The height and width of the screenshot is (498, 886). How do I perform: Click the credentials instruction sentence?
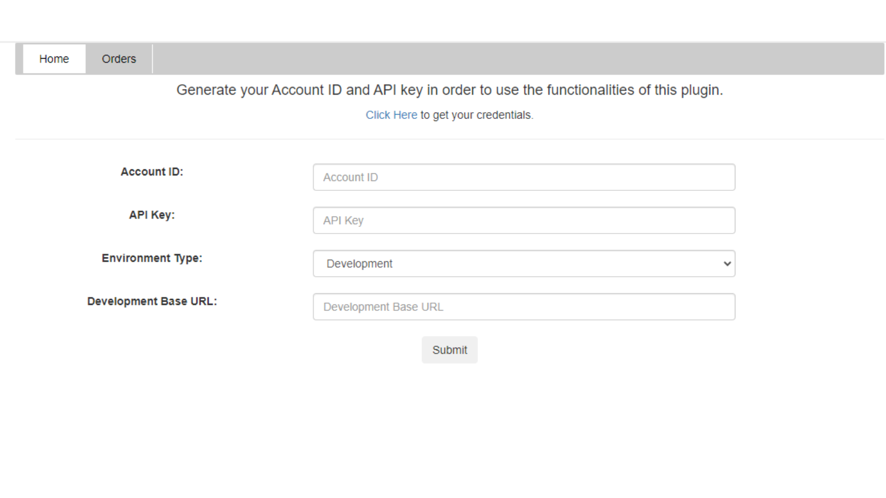(x=449, y=115)
